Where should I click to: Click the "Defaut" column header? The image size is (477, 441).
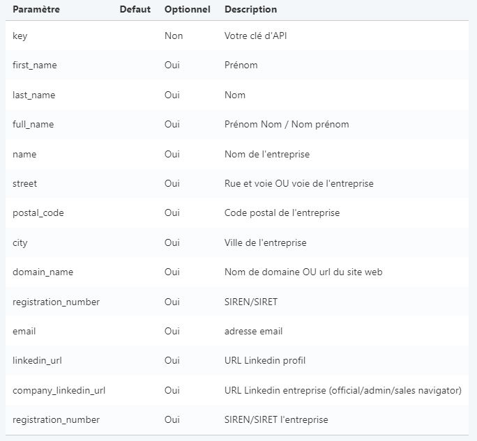[135, 10]
